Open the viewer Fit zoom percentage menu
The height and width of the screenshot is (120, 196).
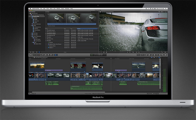pos(161,12)
